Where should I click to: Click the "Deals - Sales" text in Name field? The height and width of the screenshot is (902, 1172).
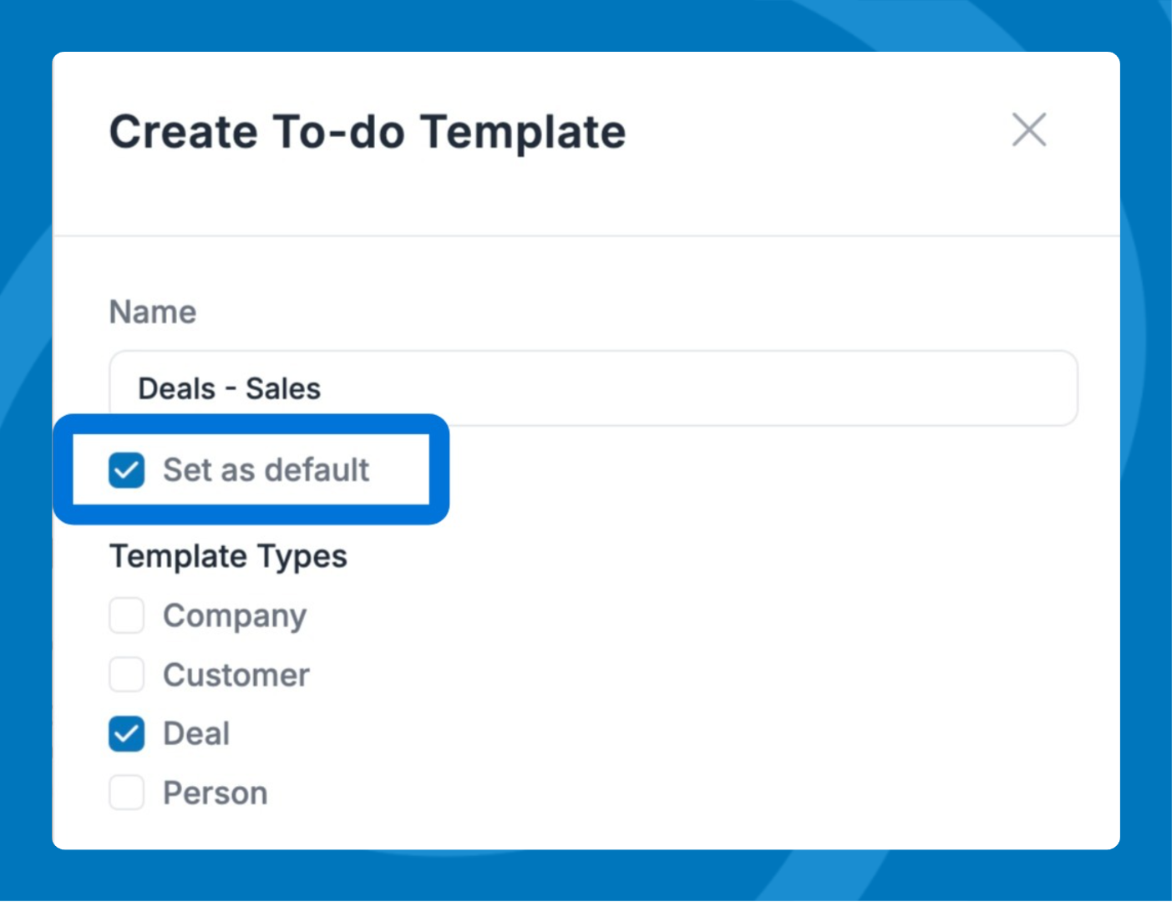point(230,389)
